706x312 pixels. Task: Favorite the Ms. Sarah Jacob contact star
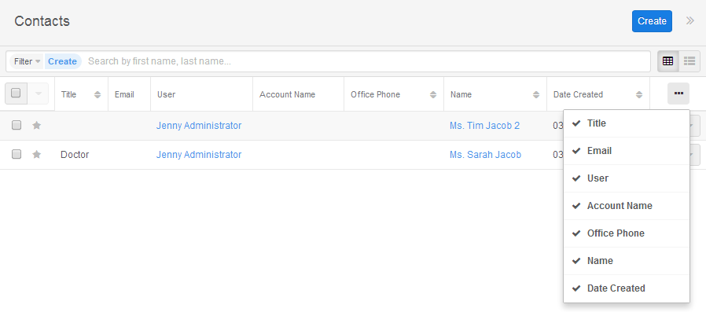pyautogui.click(x=37, y=154)
